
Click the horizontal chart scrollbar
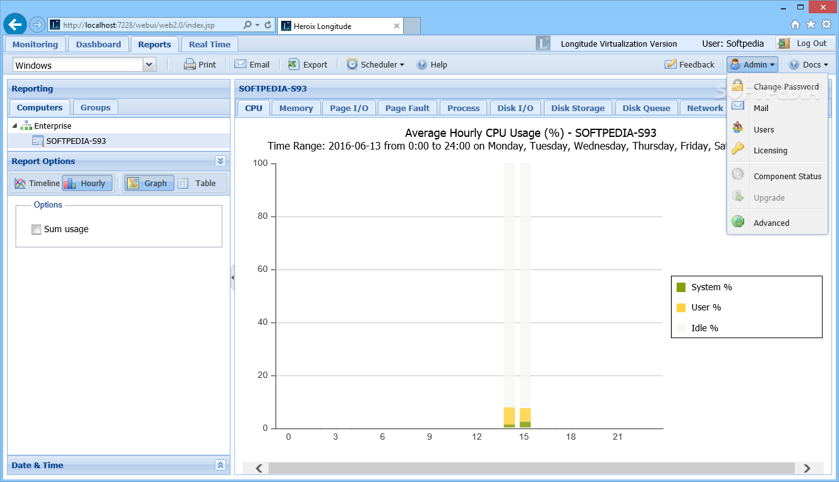(x=531, y=468)
